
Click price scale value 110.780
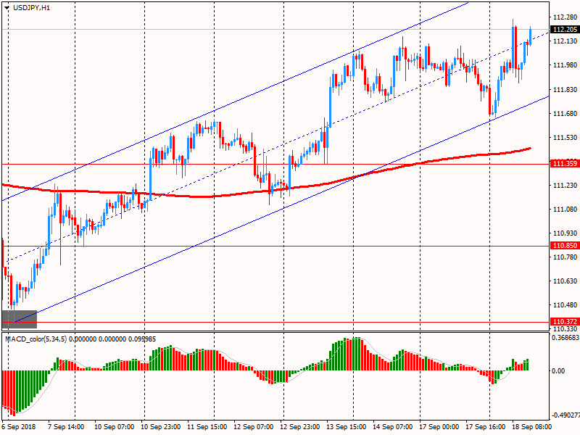pos(565,257)
